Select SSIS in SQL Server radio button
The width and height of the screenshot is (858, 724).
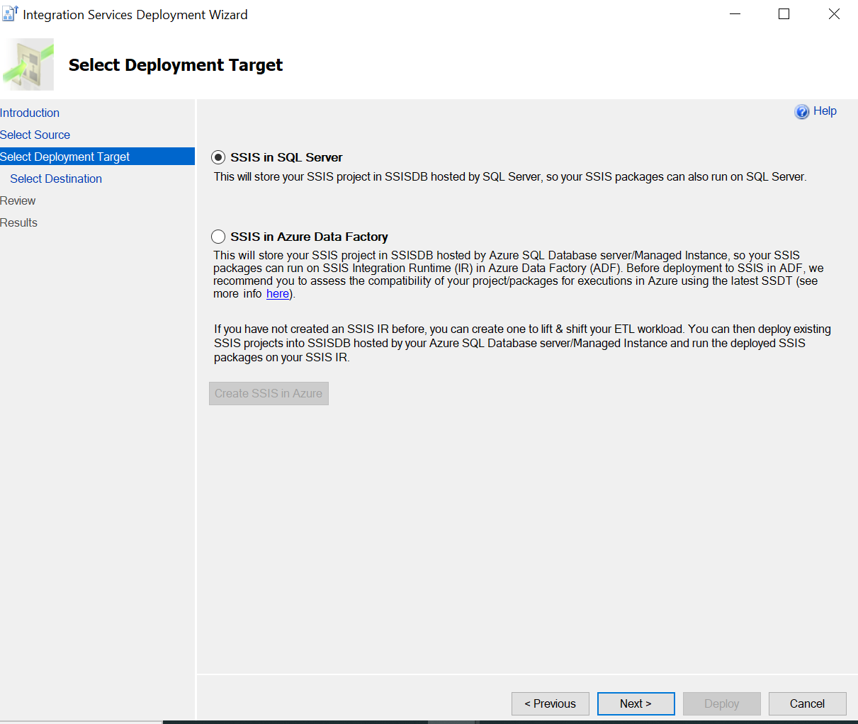point(218,157)
